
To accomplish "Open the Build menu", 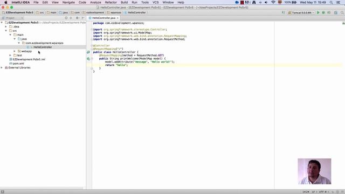I will 124,2.
